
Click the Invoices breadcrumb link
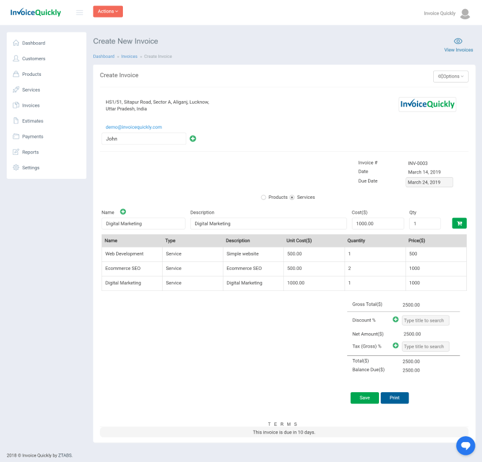(x=129, y=57)
